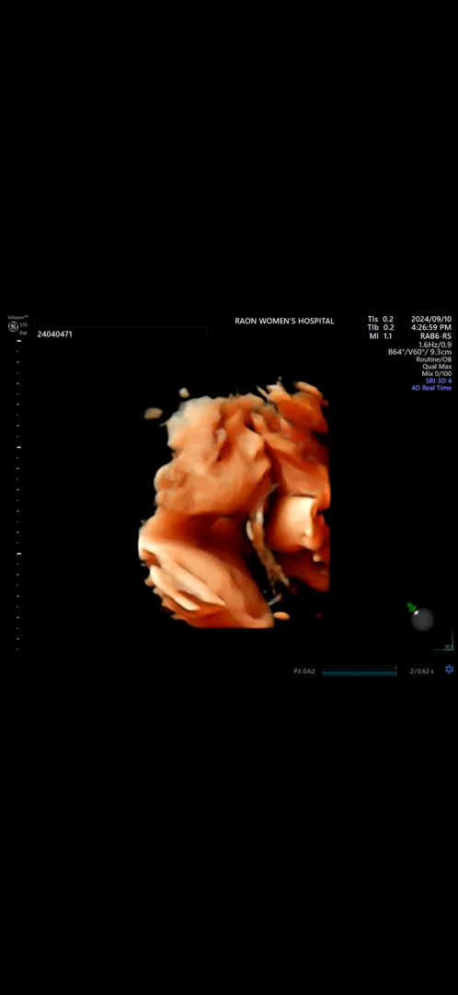
Task: Click the RAB6-RS probe label
Action: 436,336
